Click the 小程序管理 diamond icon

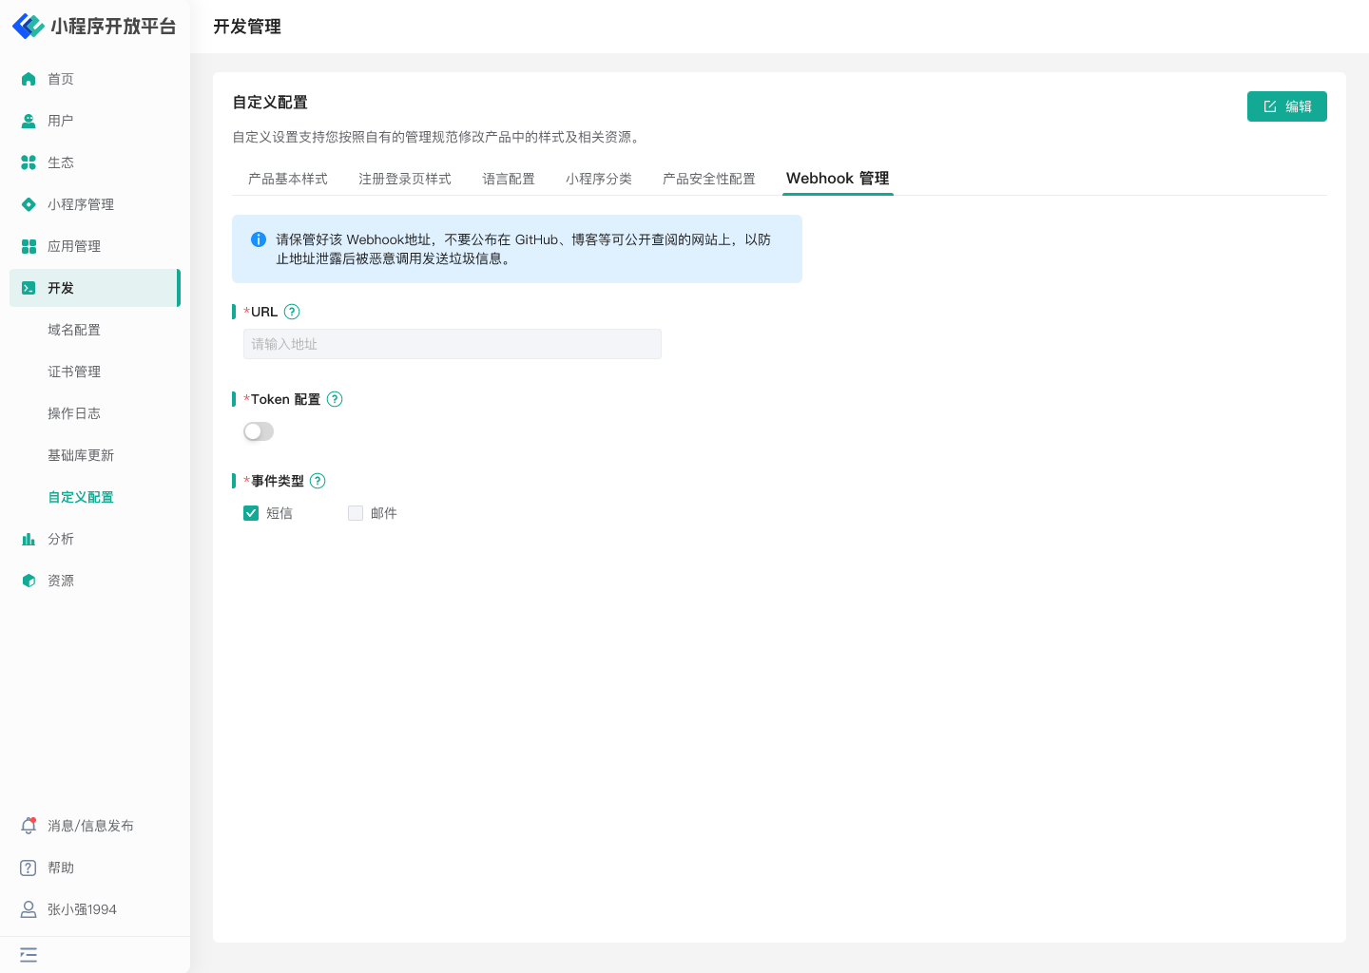pyautogui.click(x=29, y=204)
